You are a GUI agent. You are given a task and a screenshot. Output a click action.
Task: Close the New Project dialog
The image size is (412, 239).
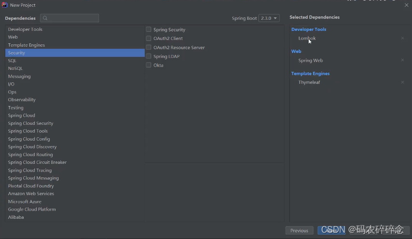(x=406, y=5)
